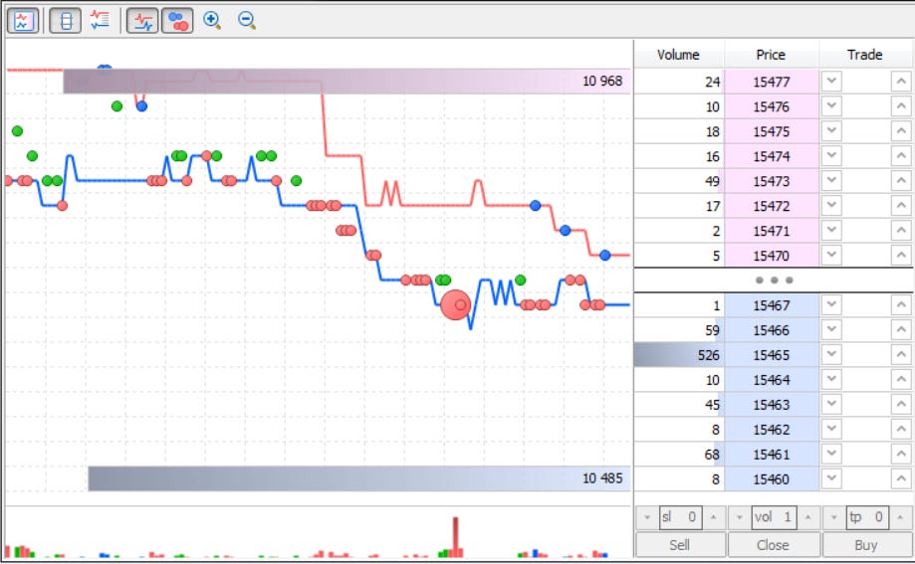Click the tallest red volume histogram bar

[456, 536]
